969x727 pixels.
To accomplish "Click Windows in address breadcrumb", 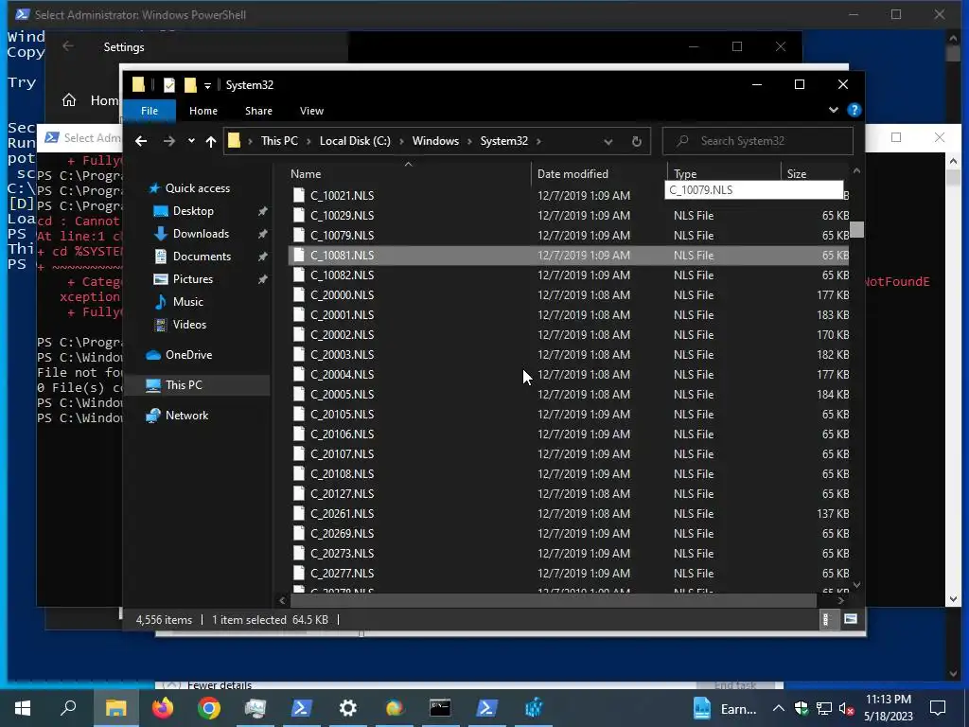I will click(x=435, y=141).
